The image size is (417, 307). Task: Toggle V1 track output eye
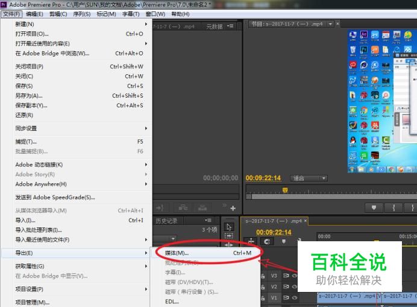(295, 298)
